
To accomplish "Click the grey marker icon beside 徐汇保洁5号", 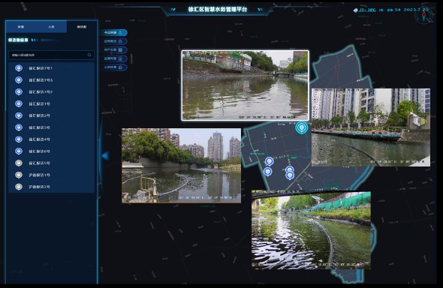I will click(x=19, y=163).
